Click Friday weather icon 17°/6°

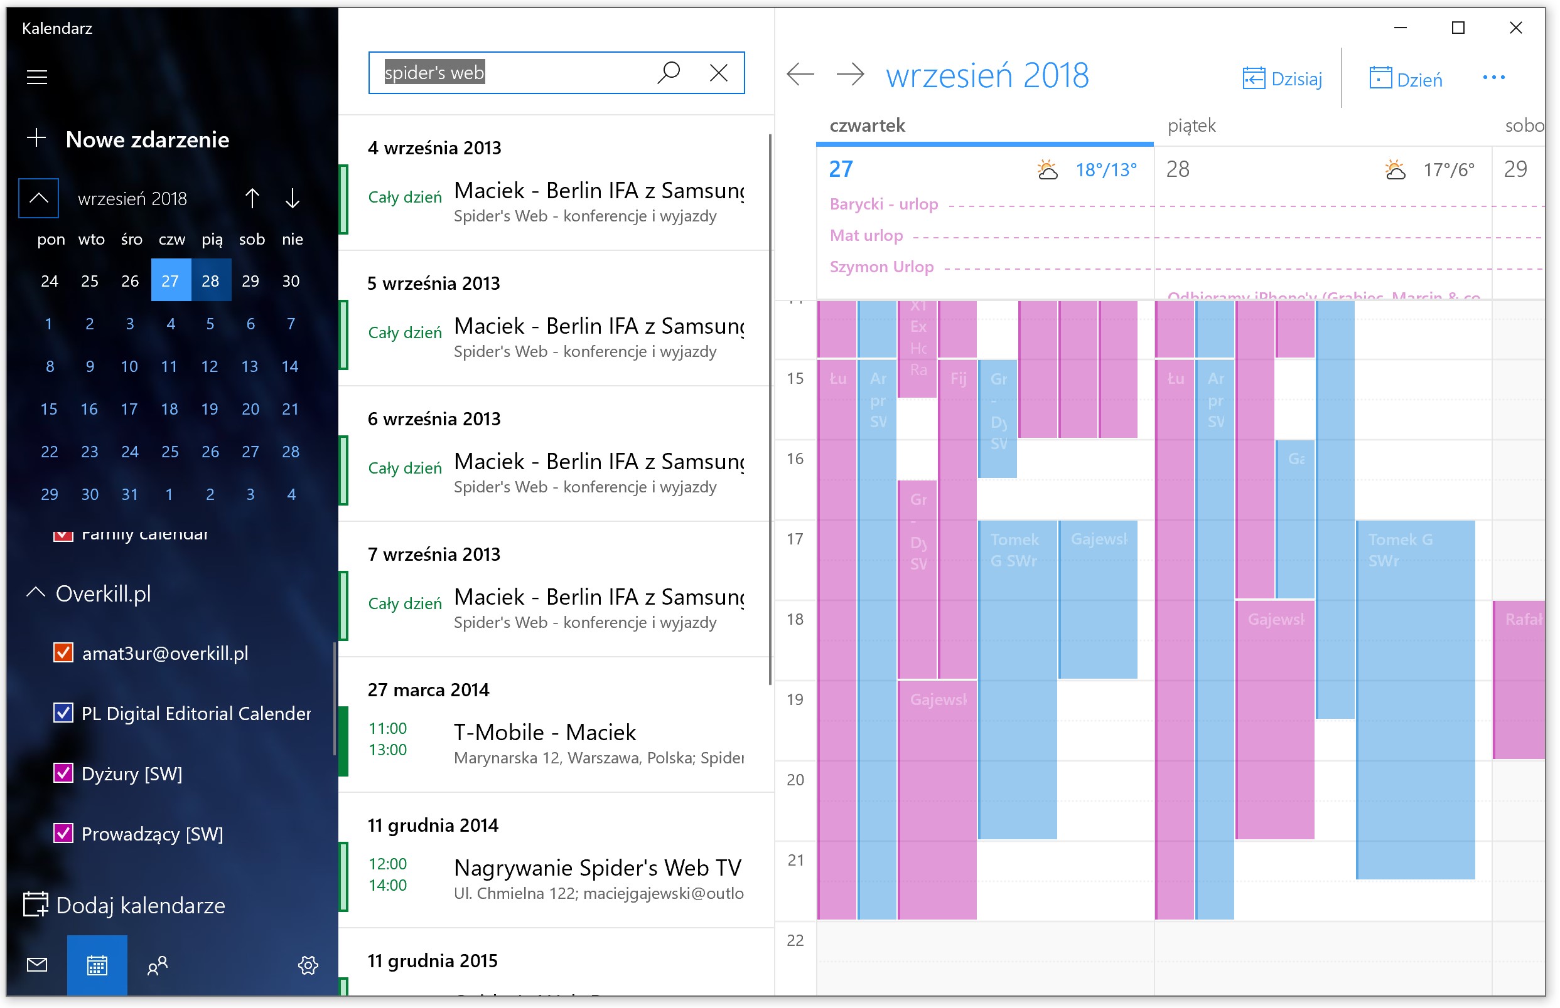[1395, 169]
